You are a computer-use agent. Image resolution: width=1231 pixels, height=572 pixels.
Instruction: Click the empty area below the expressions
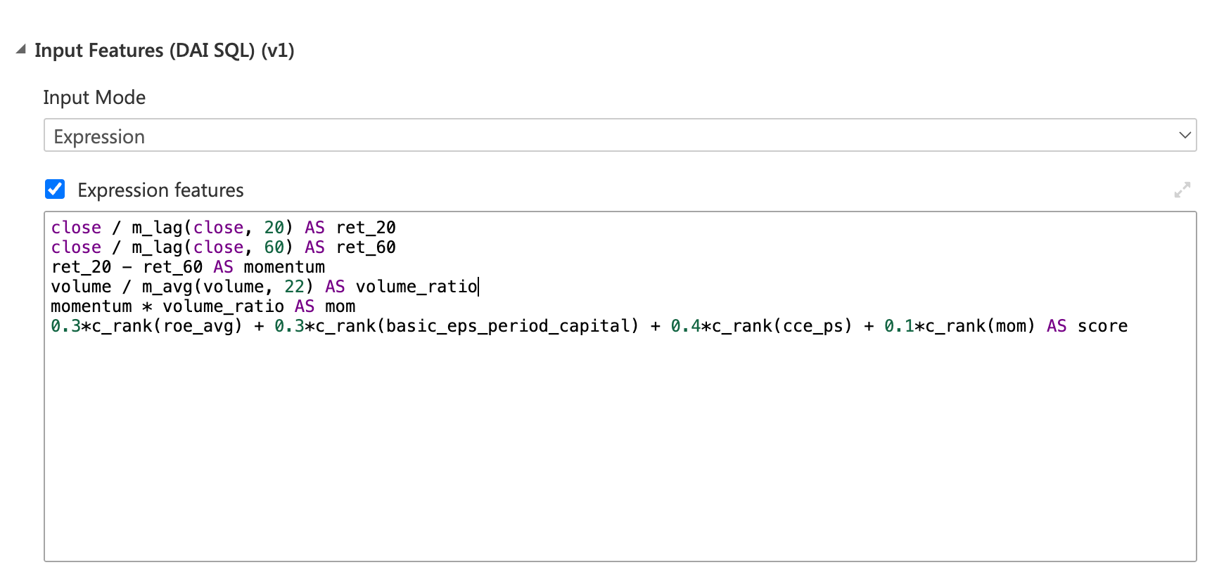click(x=620, y=450)
